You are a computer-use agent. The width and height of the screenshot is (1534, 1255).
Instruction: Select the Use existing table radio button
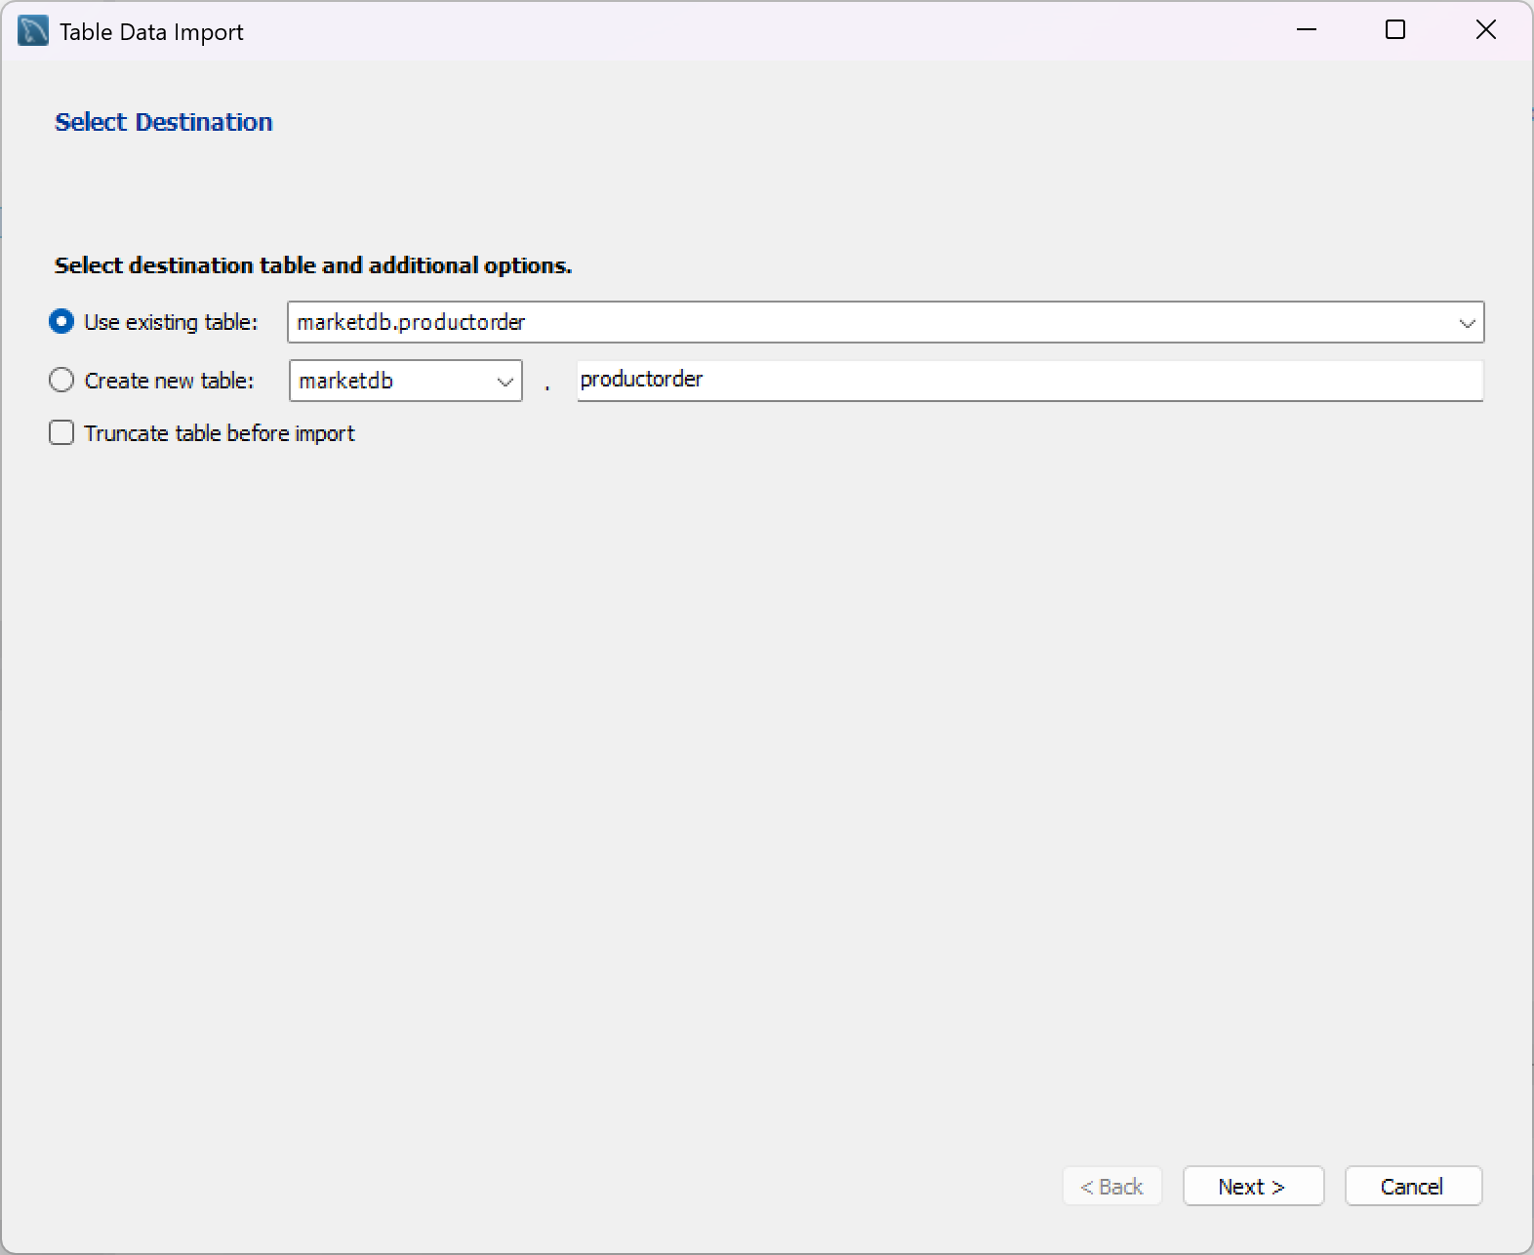(61, 322)
